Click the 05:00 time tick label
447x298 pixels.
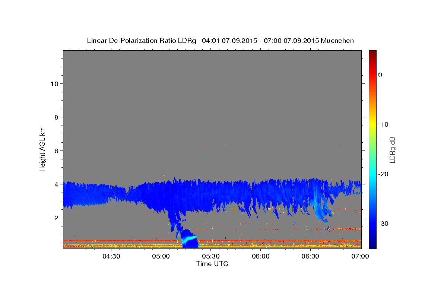(x=161, y=256)
